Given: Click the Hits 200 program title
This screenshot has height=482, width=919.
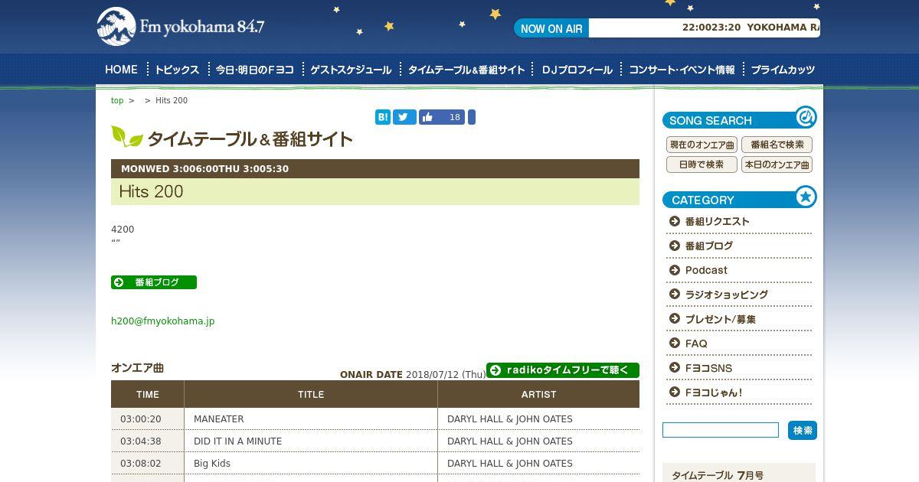Looking at the screenshot, I should point(152,191).
